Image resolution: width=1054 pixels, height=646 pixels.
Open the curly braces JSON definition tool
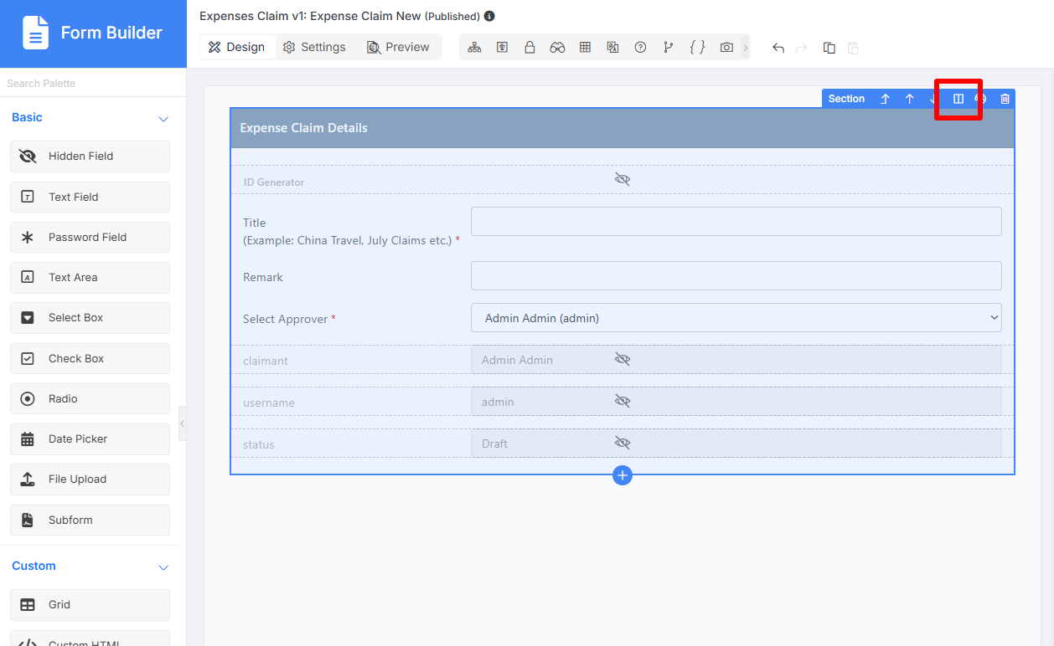coord(697,48)
